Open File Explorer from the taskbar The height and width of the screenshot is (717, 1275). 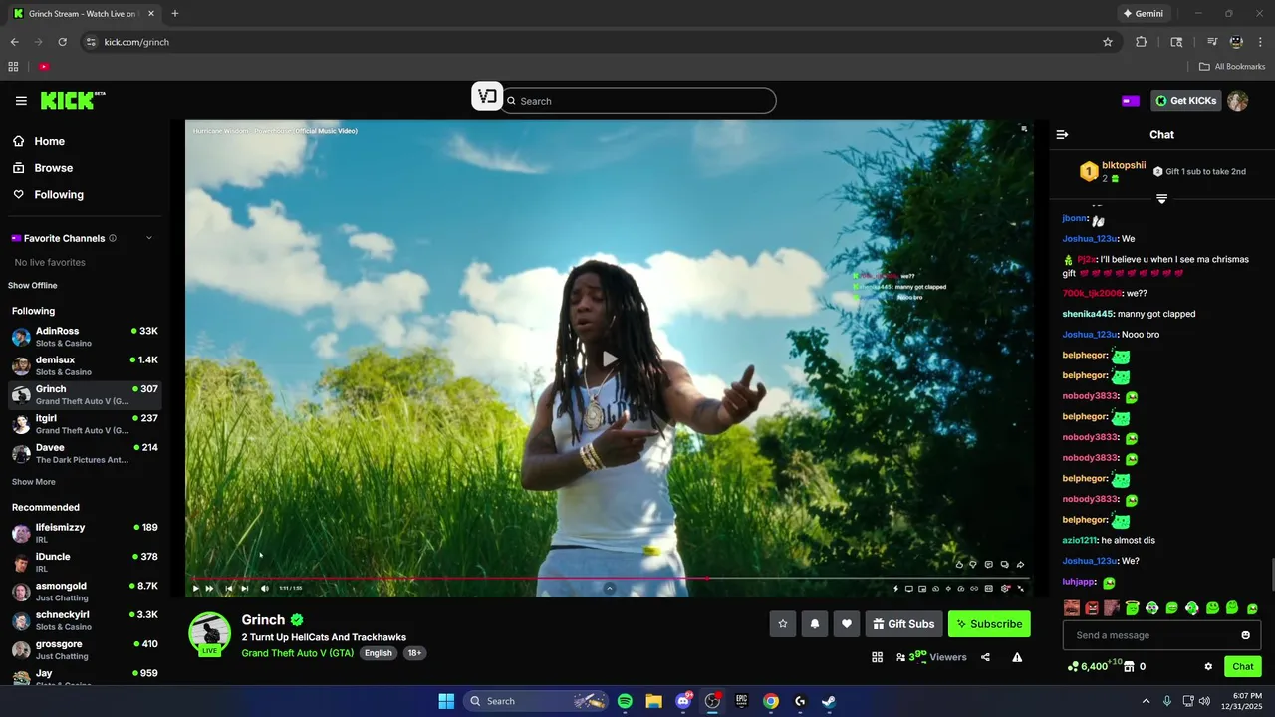(x=653, y=701)
